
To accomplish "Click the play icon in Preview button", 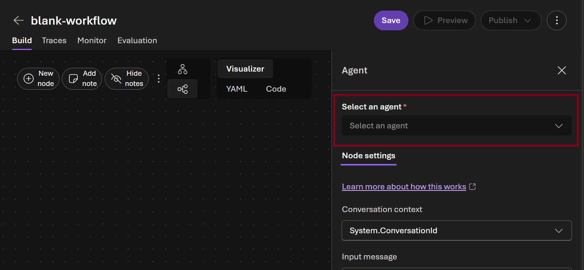I will tap(428, 20).
